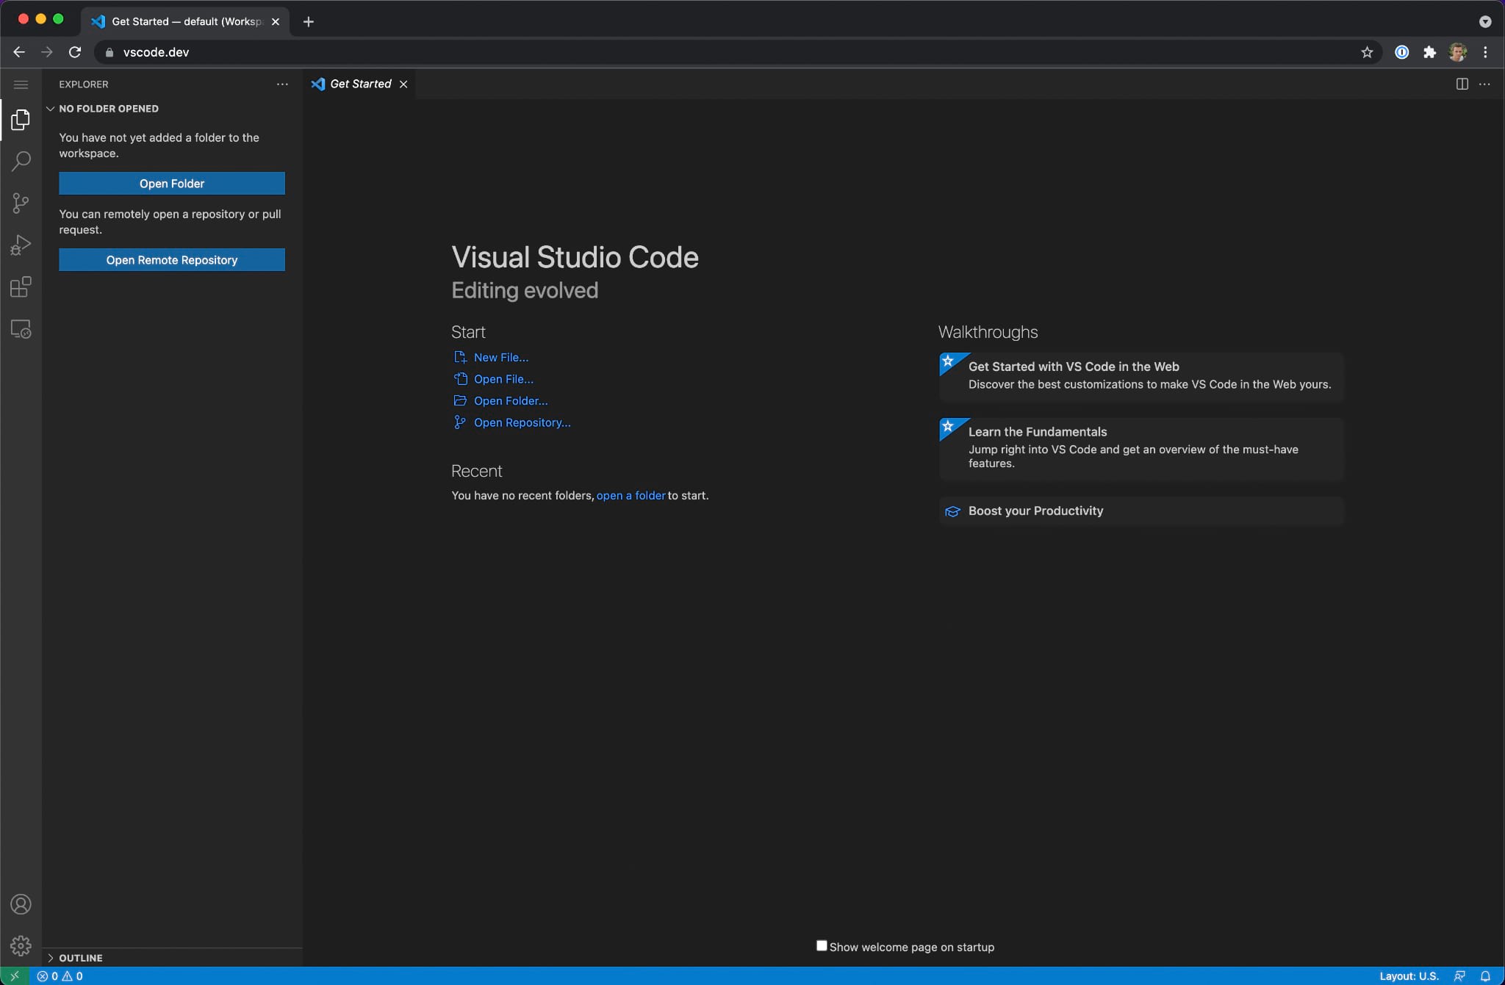Click the Explorer sidebar icon
Screen dimensions: 1505x985
(20, 119)
